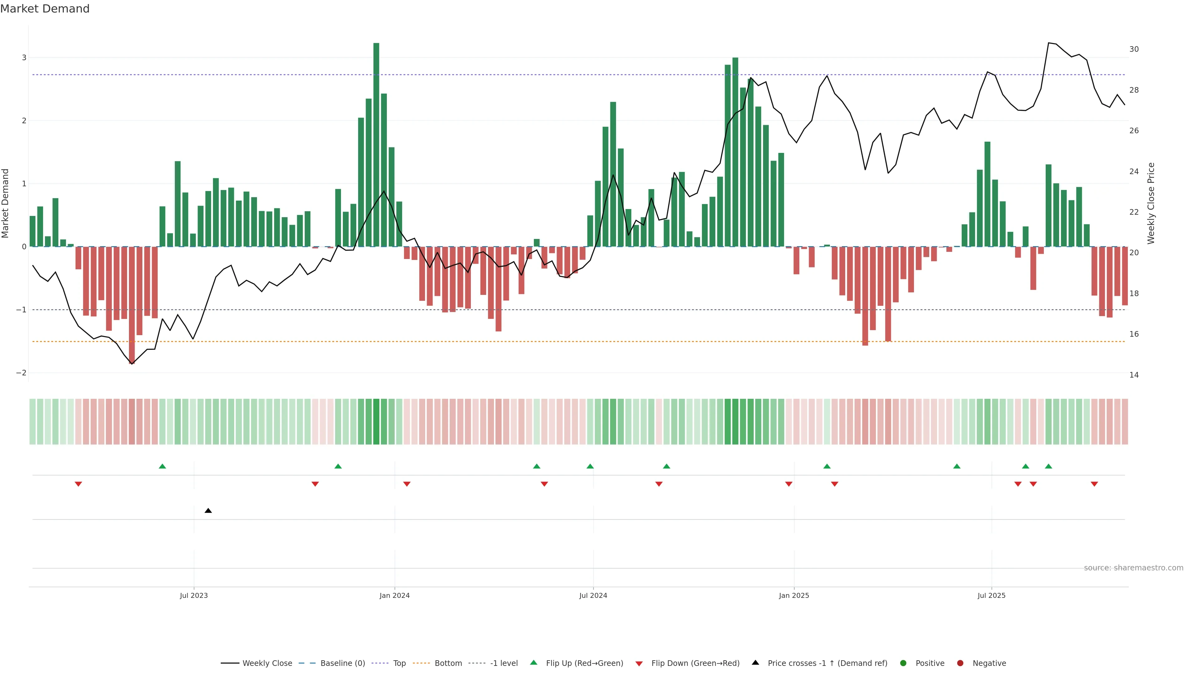Click the darkest green heatmap strip cell

[376, 422]
